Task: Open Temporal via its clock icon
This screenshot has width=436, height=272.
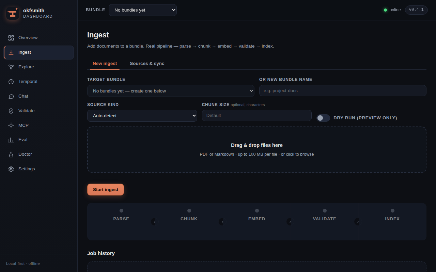Action: 11,82
